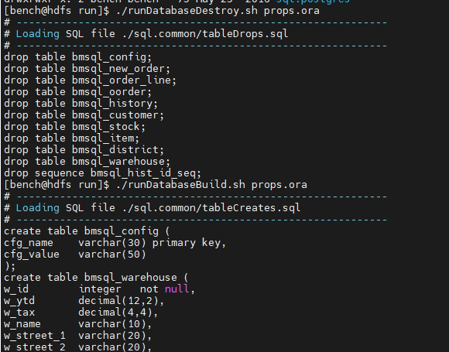The height and width of the screenshot is (352, 449).
Task: Click the create table bmsql_warehouse line
Action: 96,278
